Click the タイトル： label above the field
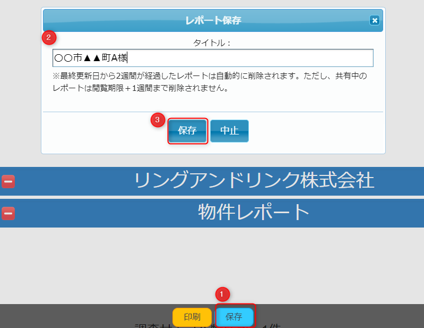424x328 pixels. tap(213, 43)
